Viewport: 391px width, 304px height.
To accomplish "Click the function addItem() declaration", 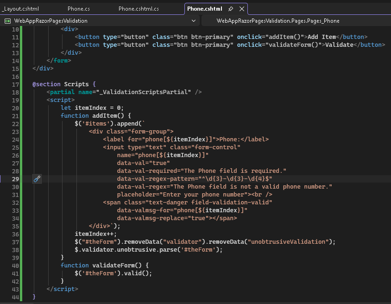I will point(96,116).
